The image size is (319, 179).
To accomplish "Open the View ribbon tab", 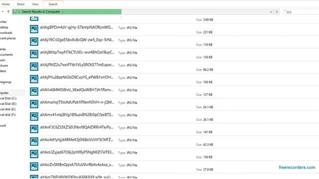I will point(35,4).
